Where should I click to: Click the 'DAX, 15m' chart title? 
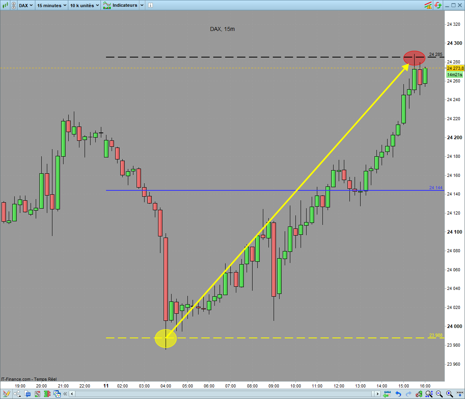[x=222, y=29]
